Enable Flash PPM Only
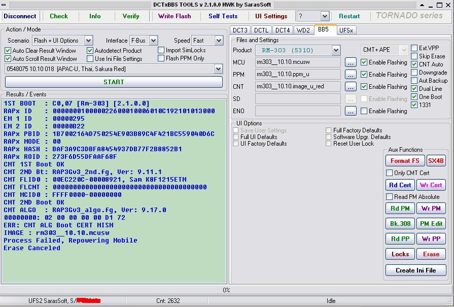Image resolution: width=454 pixels, height=307 pixels. [161, 58]
